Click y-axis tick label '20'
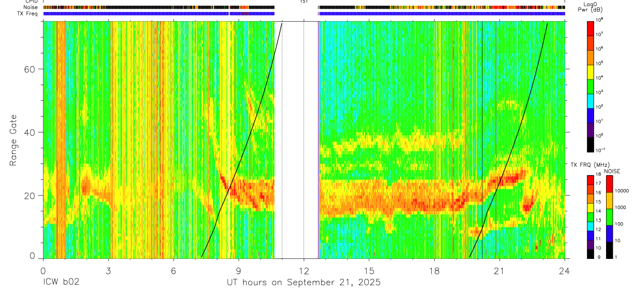Screen dimensions: 635x293 point(29,195)
